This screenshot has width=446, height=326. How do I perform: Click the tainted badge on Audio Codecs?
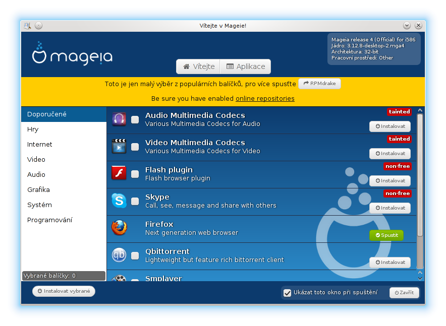point(400,112)
